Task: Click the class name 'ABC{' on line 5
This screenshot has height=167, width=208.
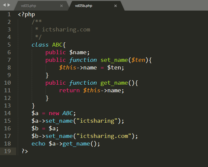Action: tap(59, 45)
